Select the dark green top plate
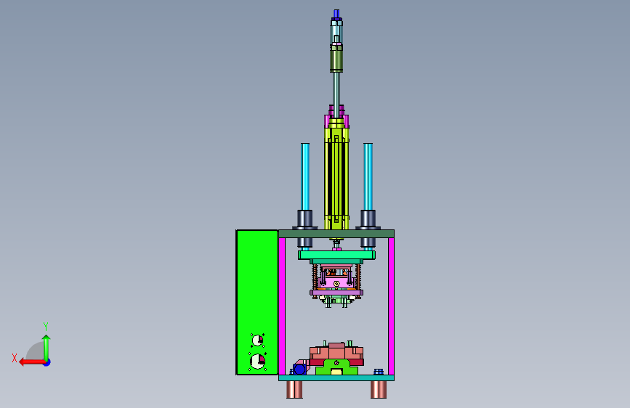This screenshot has height=408, width=630. pos(336,234)
